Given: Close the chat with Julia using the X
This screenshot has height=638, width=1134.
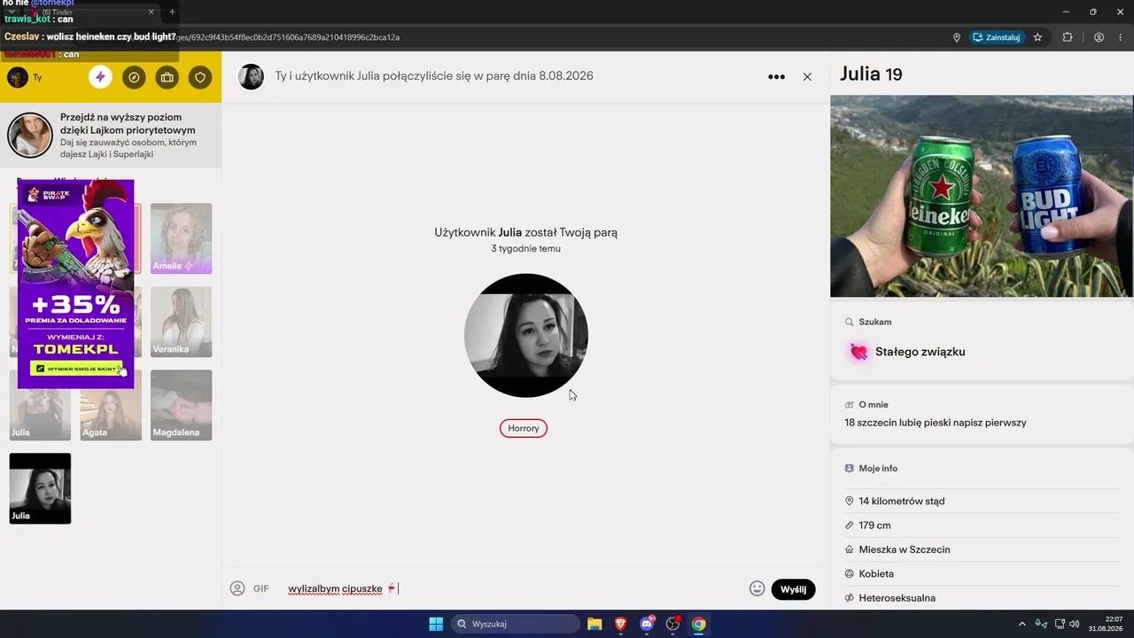Looking at the screenshot, I should [x=807, y=77].
